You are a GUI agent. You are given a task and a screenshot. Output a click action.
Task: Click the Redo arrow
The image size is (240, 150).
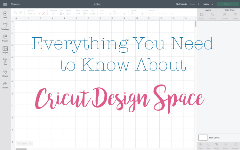(20, 12)
